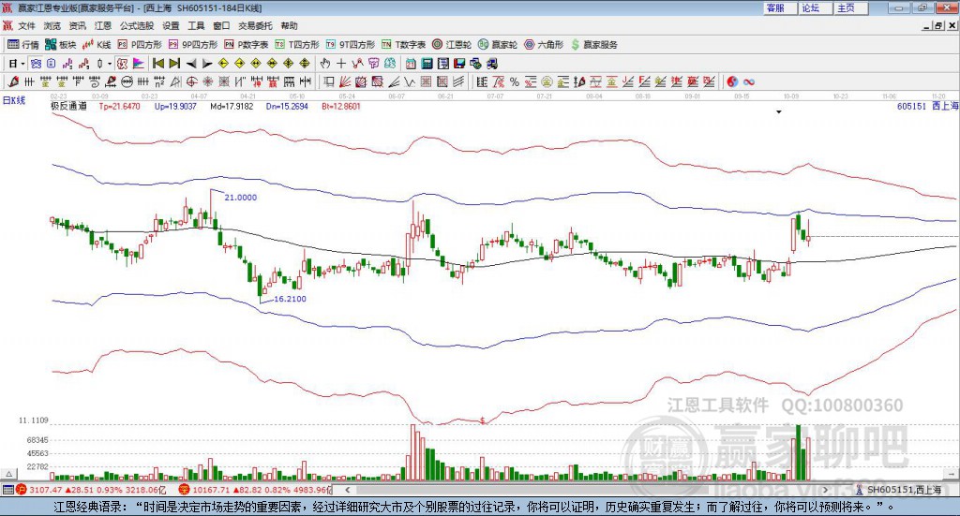Click the 16.2100 low price label
The height and width of the screenshot is (516, 960).
click(x=291, y=299)
